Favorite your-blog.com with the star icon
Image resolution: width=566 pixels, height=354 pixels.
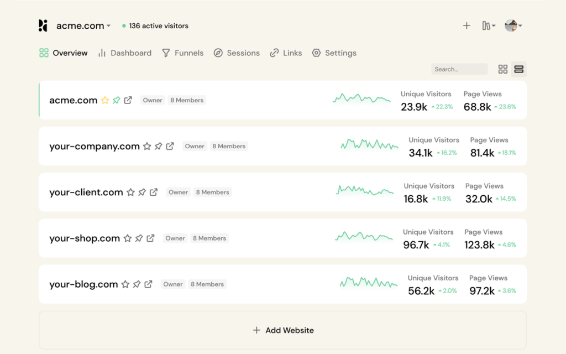pyautogui.click(x=125, y=284)
